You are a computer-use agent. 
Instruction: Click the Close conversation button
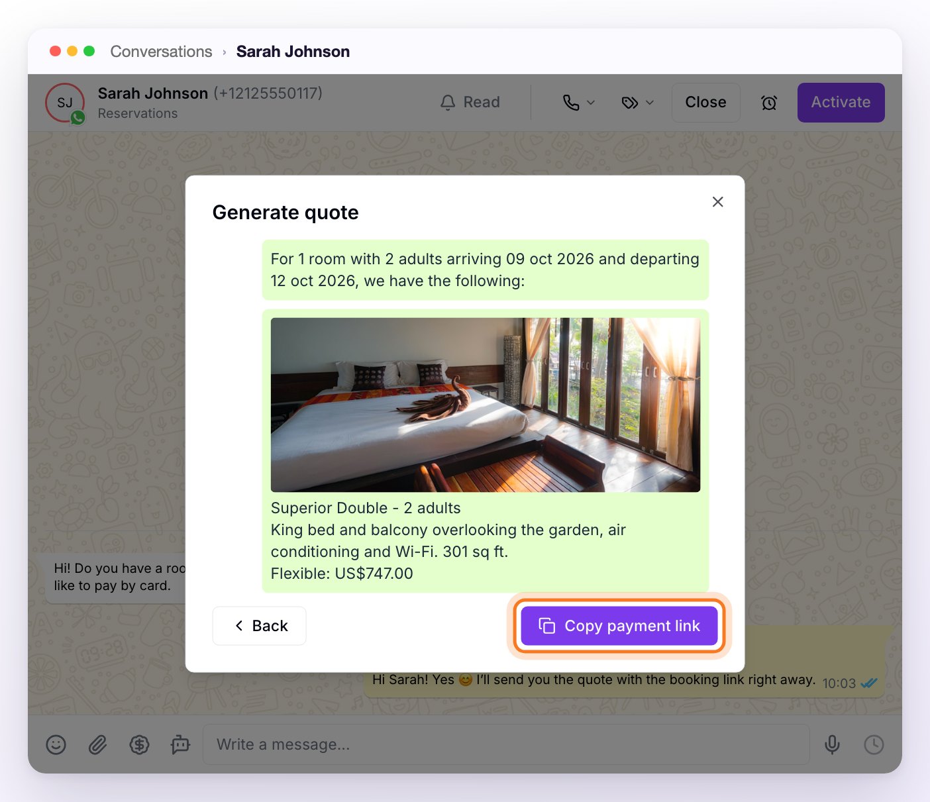click(x=706, y=103)
